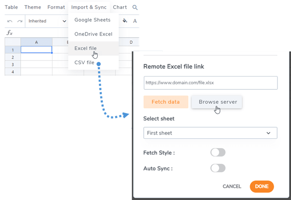Open the search magnifier icon
The width and height of the screenshot is (291, 200).
pos(135,7)
